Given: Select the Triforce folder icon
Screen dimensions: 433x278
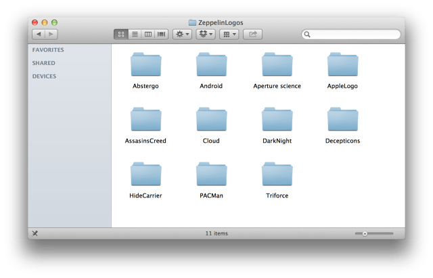Looking at the screenshot, I should [277, 174].
